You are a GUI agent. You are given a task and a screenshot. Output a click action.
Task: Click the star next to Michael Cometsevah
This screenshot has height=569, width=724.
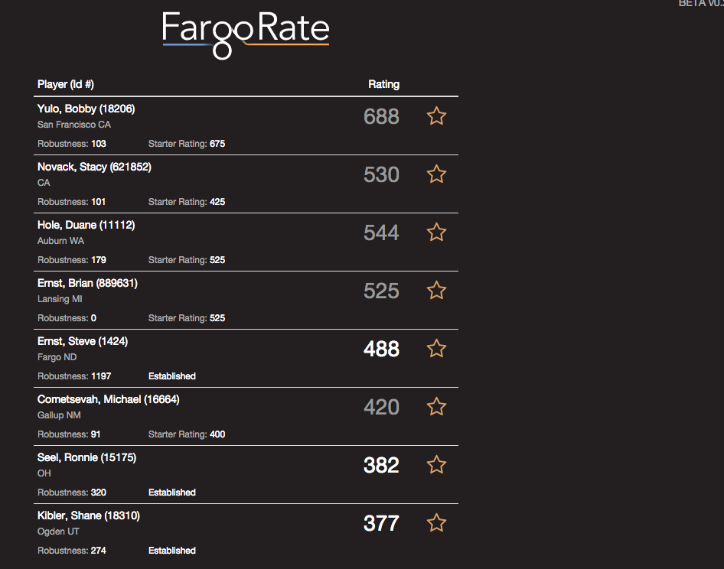click(x=436, y=407)
